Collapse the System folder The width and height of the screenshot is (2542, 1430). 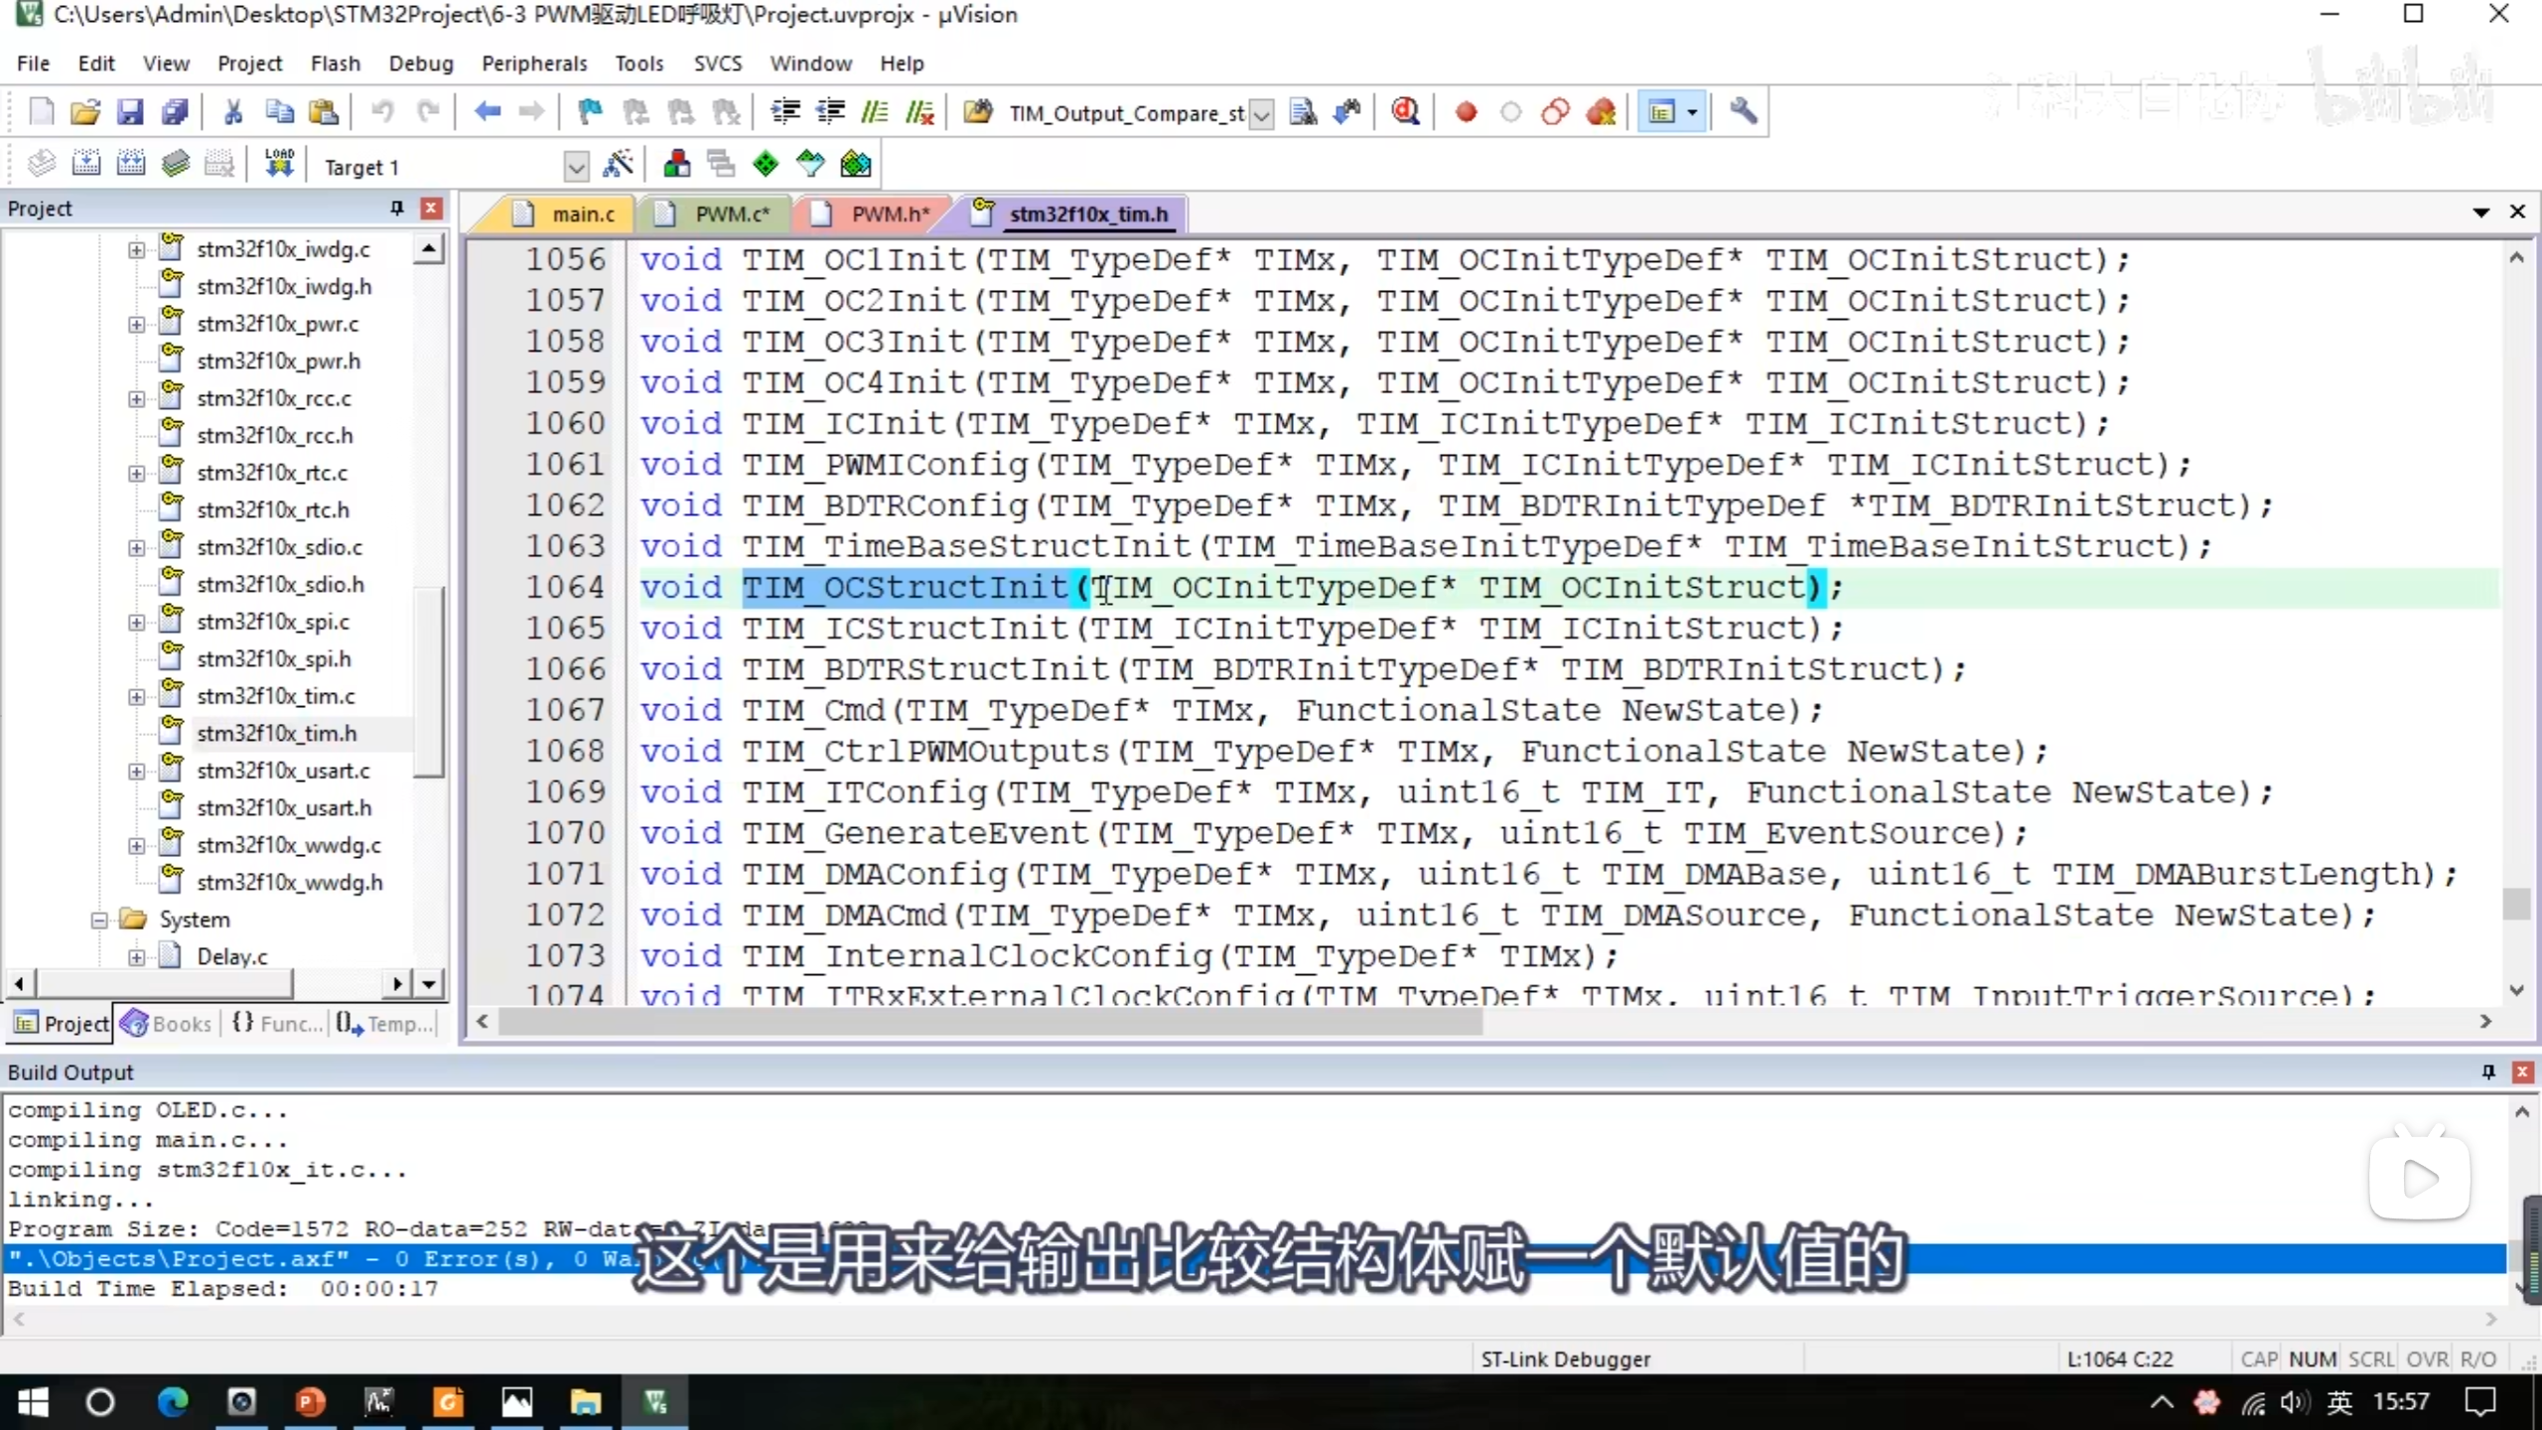[99, 920]
